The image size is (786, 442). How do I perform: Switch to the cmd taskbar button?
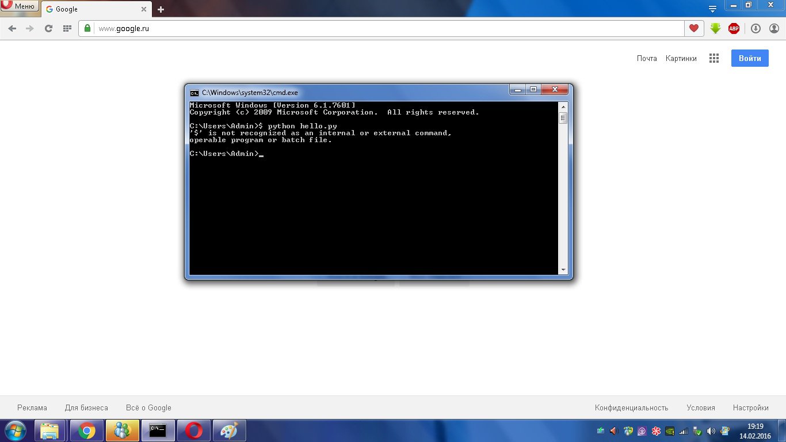pyautogui.click(x=158, y=430)
